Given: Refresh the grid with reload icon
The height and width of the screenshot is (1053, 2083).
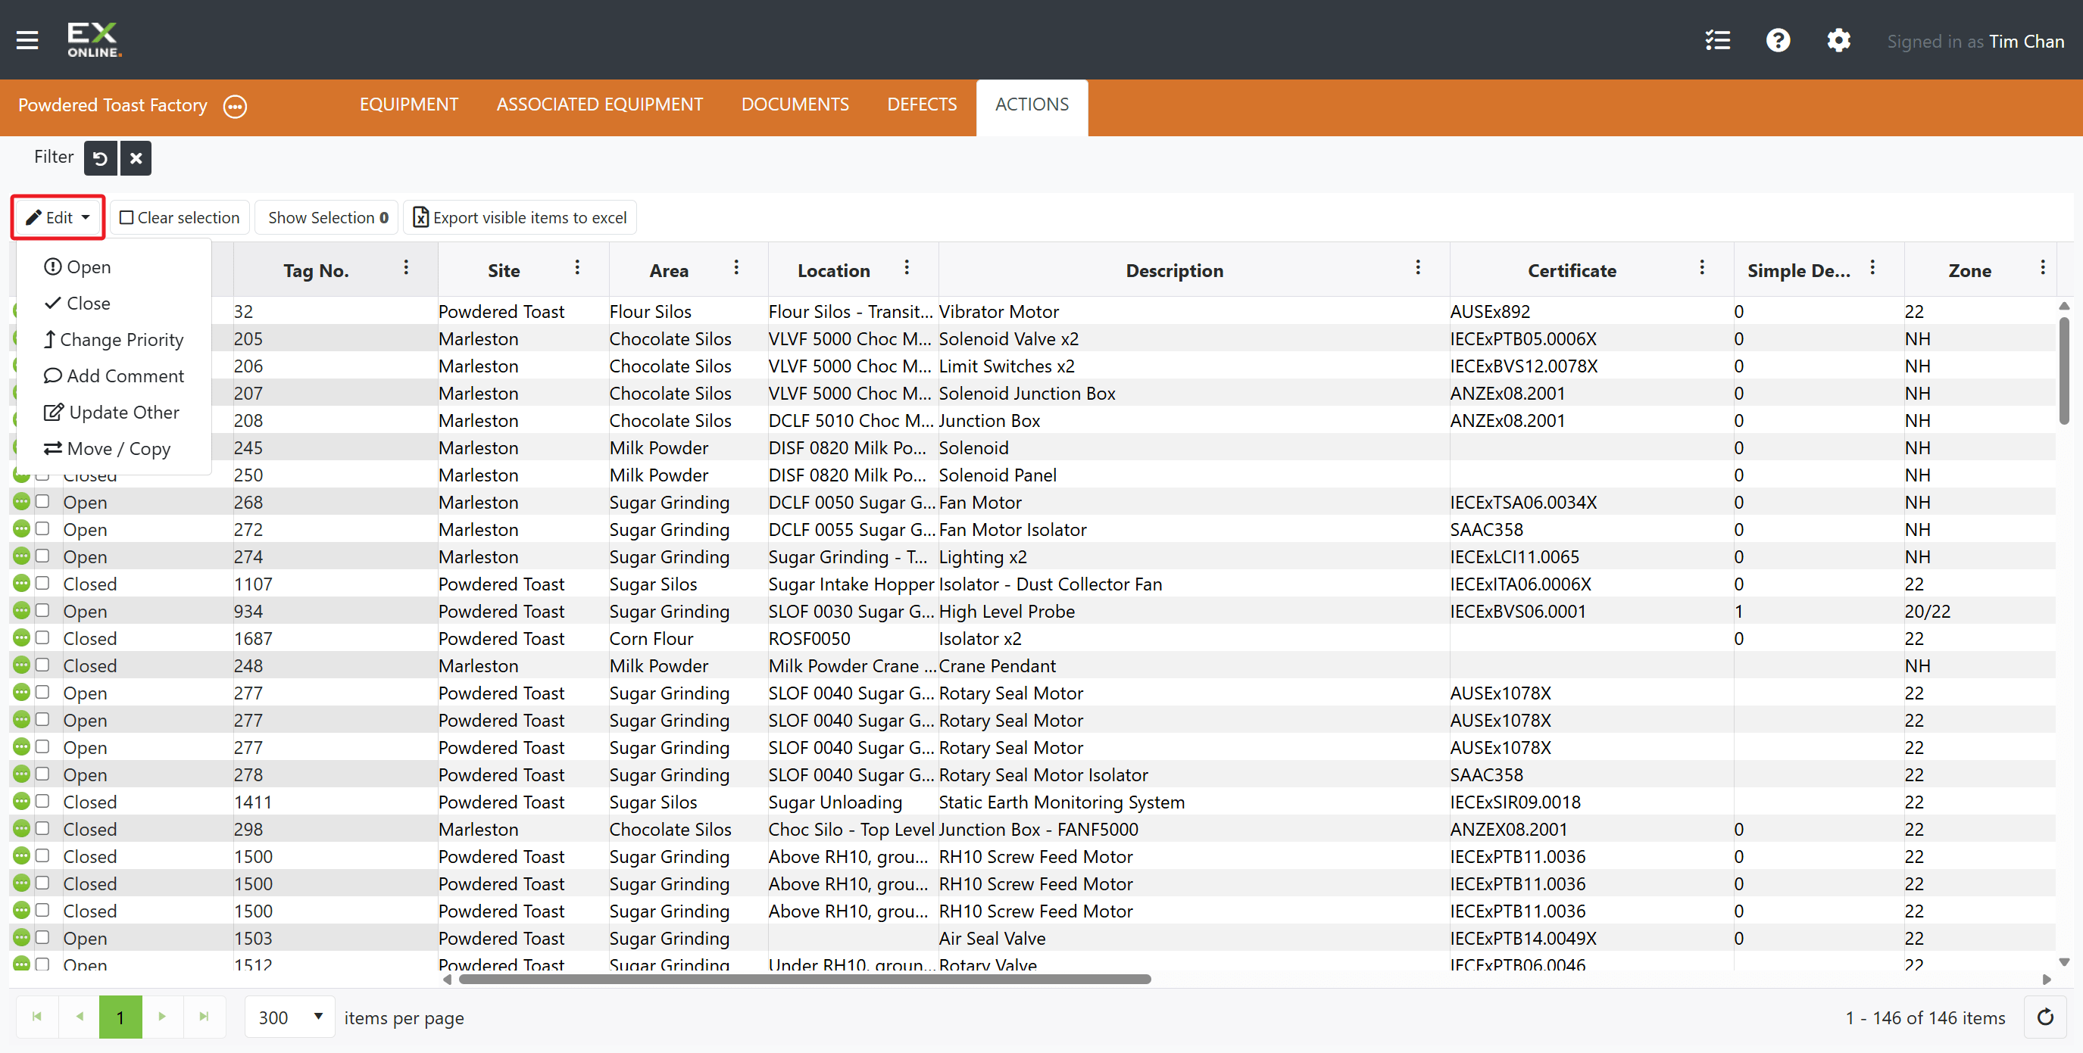Looking at the screenshot, I should [x=2045, y=1017].
